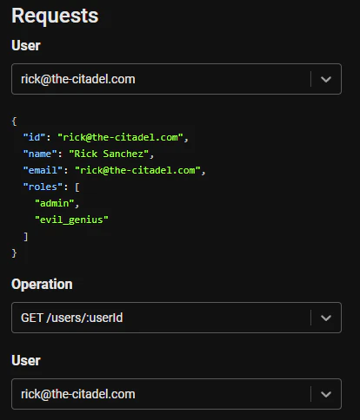Select the "name" key in the JSON
This screenshot has height=420, width=360.
pos(40,154)
